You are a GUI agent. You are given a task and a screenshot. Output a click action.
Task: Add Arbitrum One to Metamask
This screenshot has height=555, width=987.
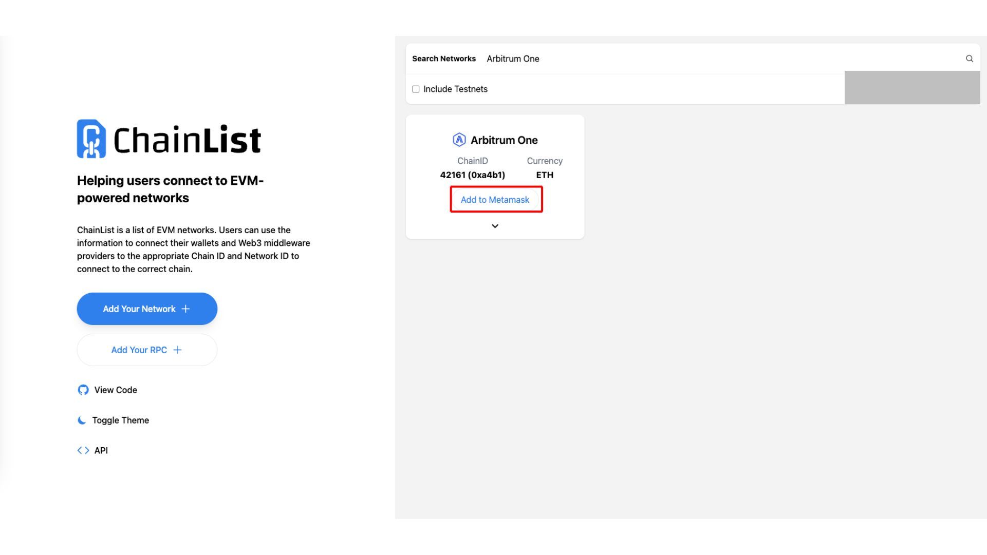(x=495, y=200)
